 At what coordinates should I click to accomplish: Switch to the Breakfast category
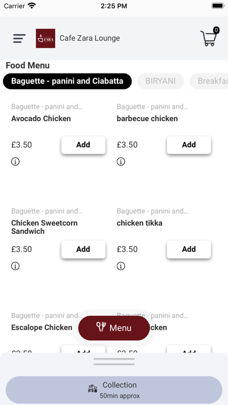point(209,81)
